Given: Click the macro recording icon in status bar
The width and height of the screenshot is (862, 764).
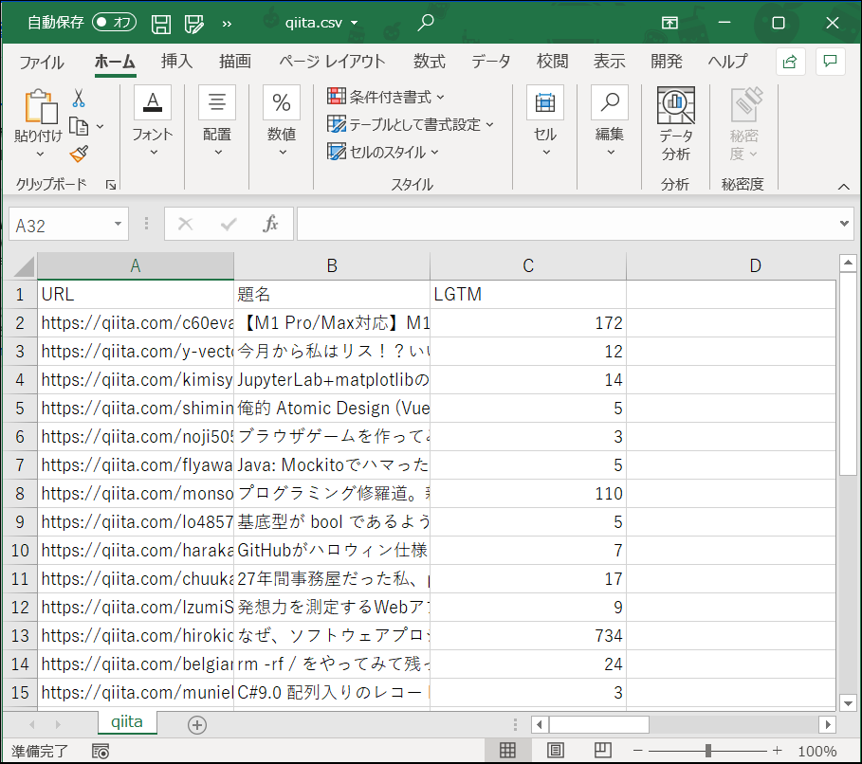Looking at the screenshot, I should pos(101,751).
